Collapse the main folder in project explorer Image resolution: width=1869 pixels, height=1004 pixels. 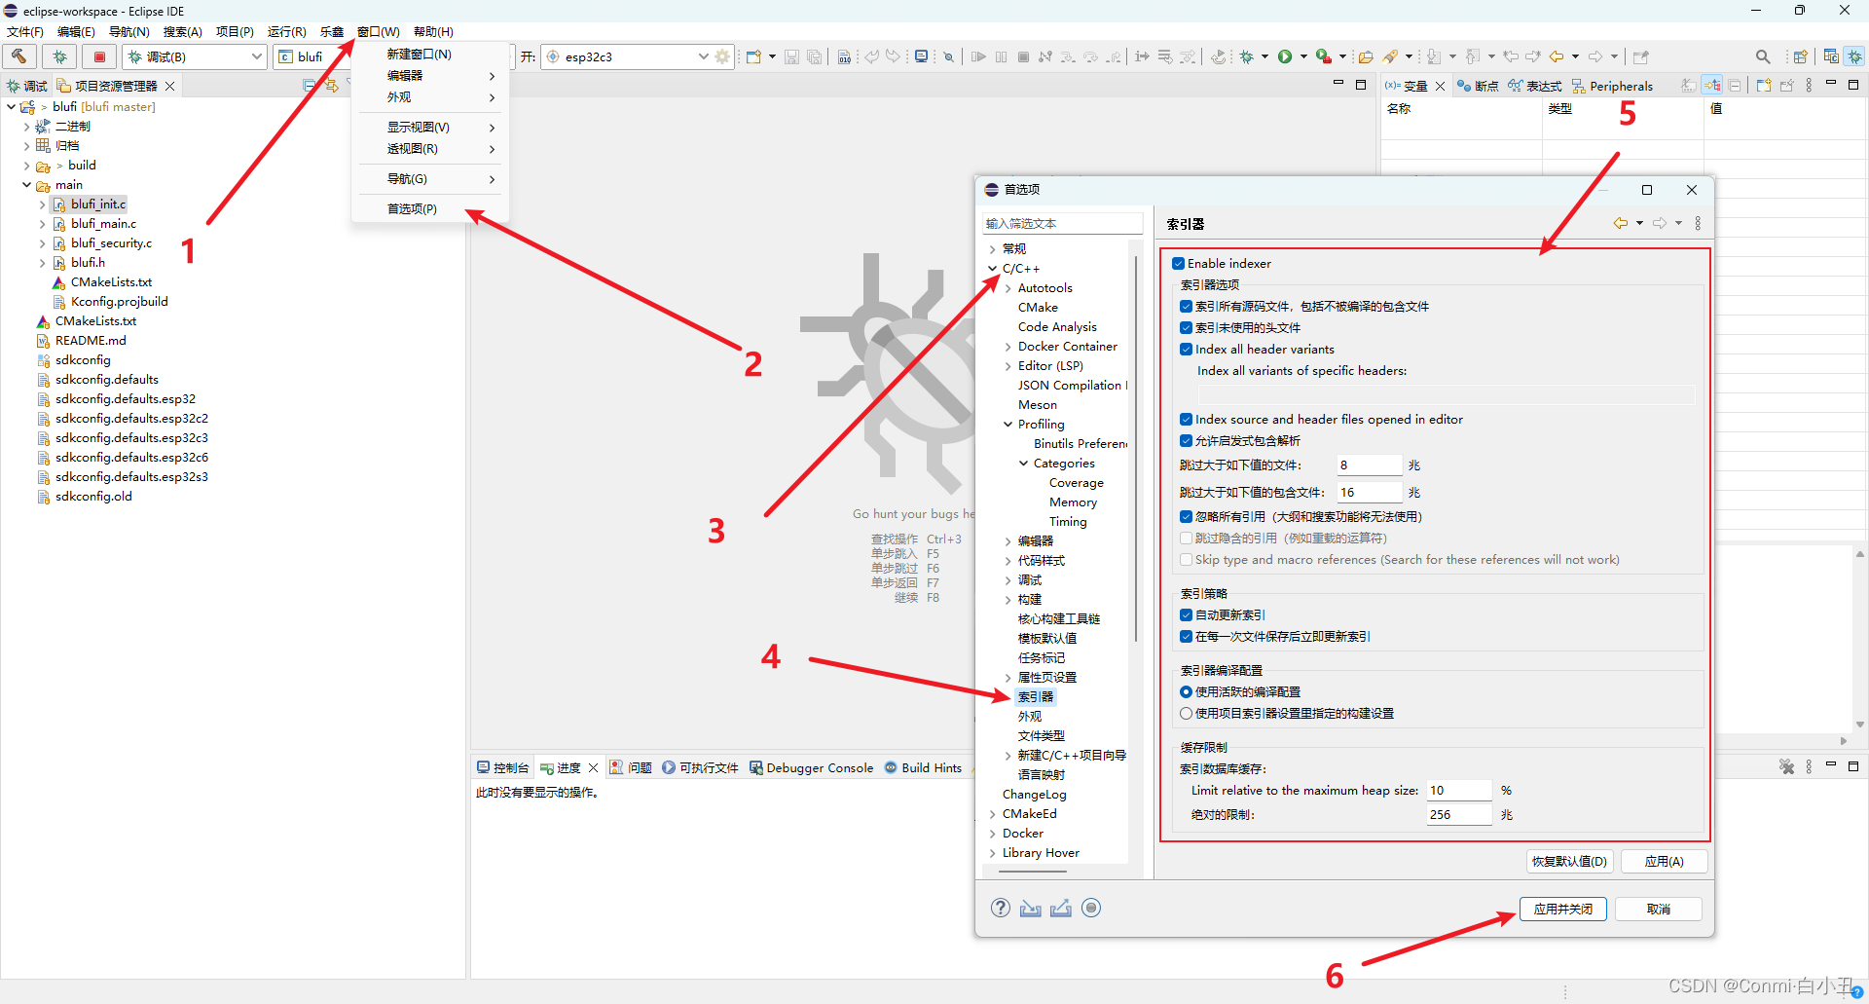click(26, 184)
